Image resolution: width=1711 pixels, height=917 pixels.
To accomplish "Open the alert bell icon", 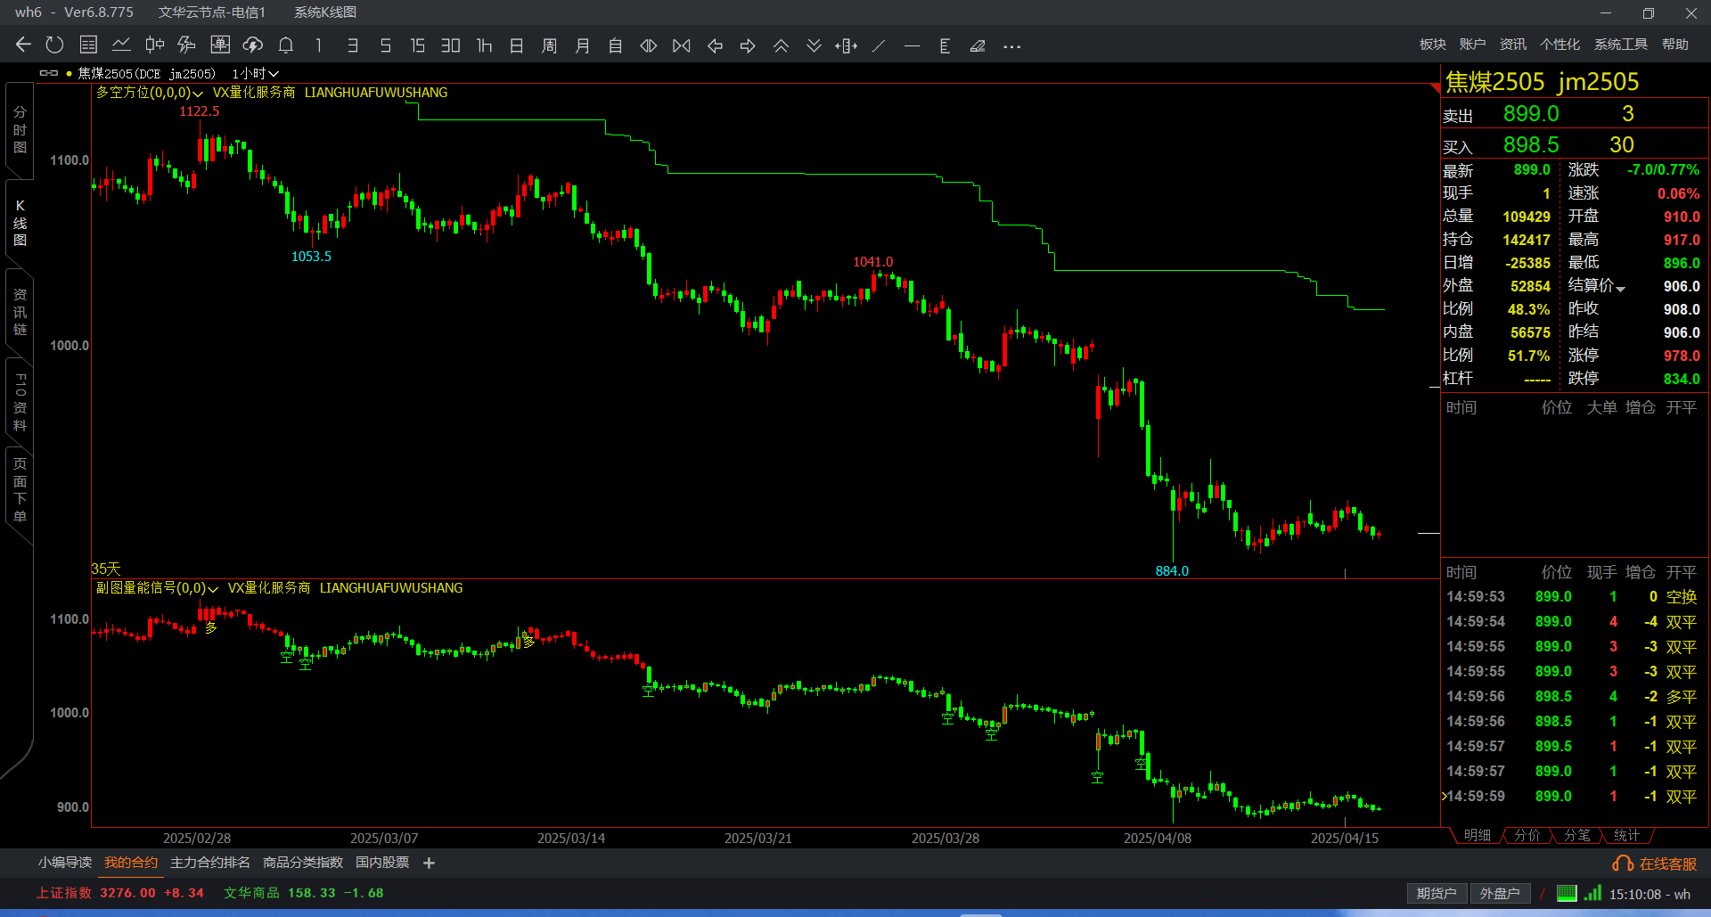I will click(286, 45).
